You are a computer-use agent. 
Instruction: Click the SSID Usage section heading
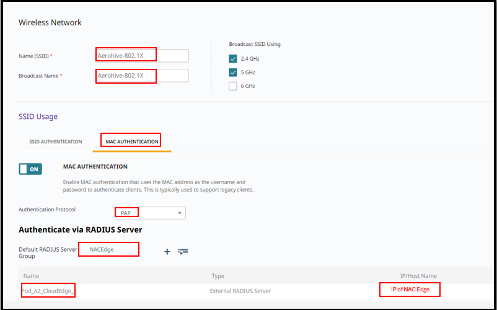click(x=38, y=117)
